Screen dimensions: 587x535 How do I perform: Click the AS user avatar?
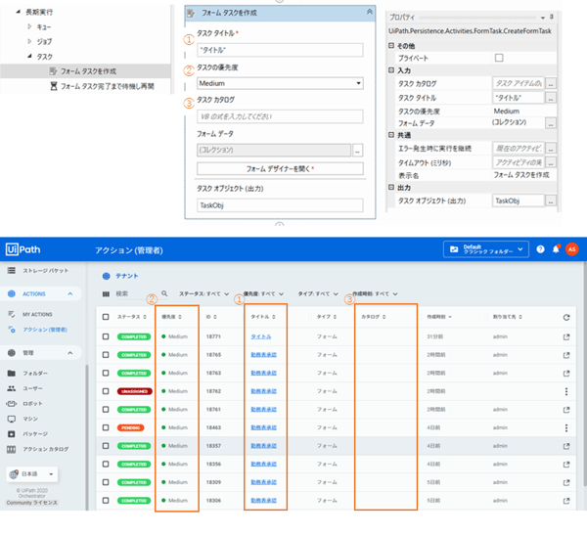tap(571, 249)
